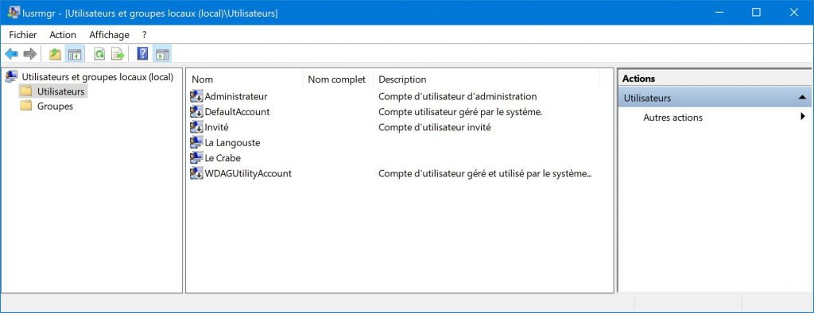Click the Forward arrow toolbar icon
The height and width of the screenshot is (313, 814).
click(29, 54)
